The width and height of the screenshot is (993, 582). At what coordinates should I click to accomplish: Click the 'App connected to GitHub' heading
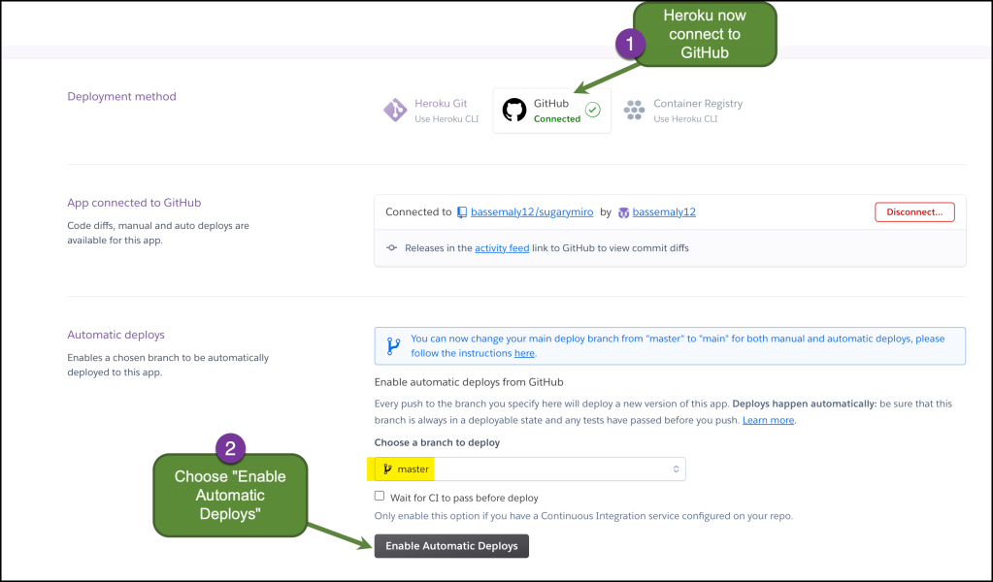tap(134, 203)
